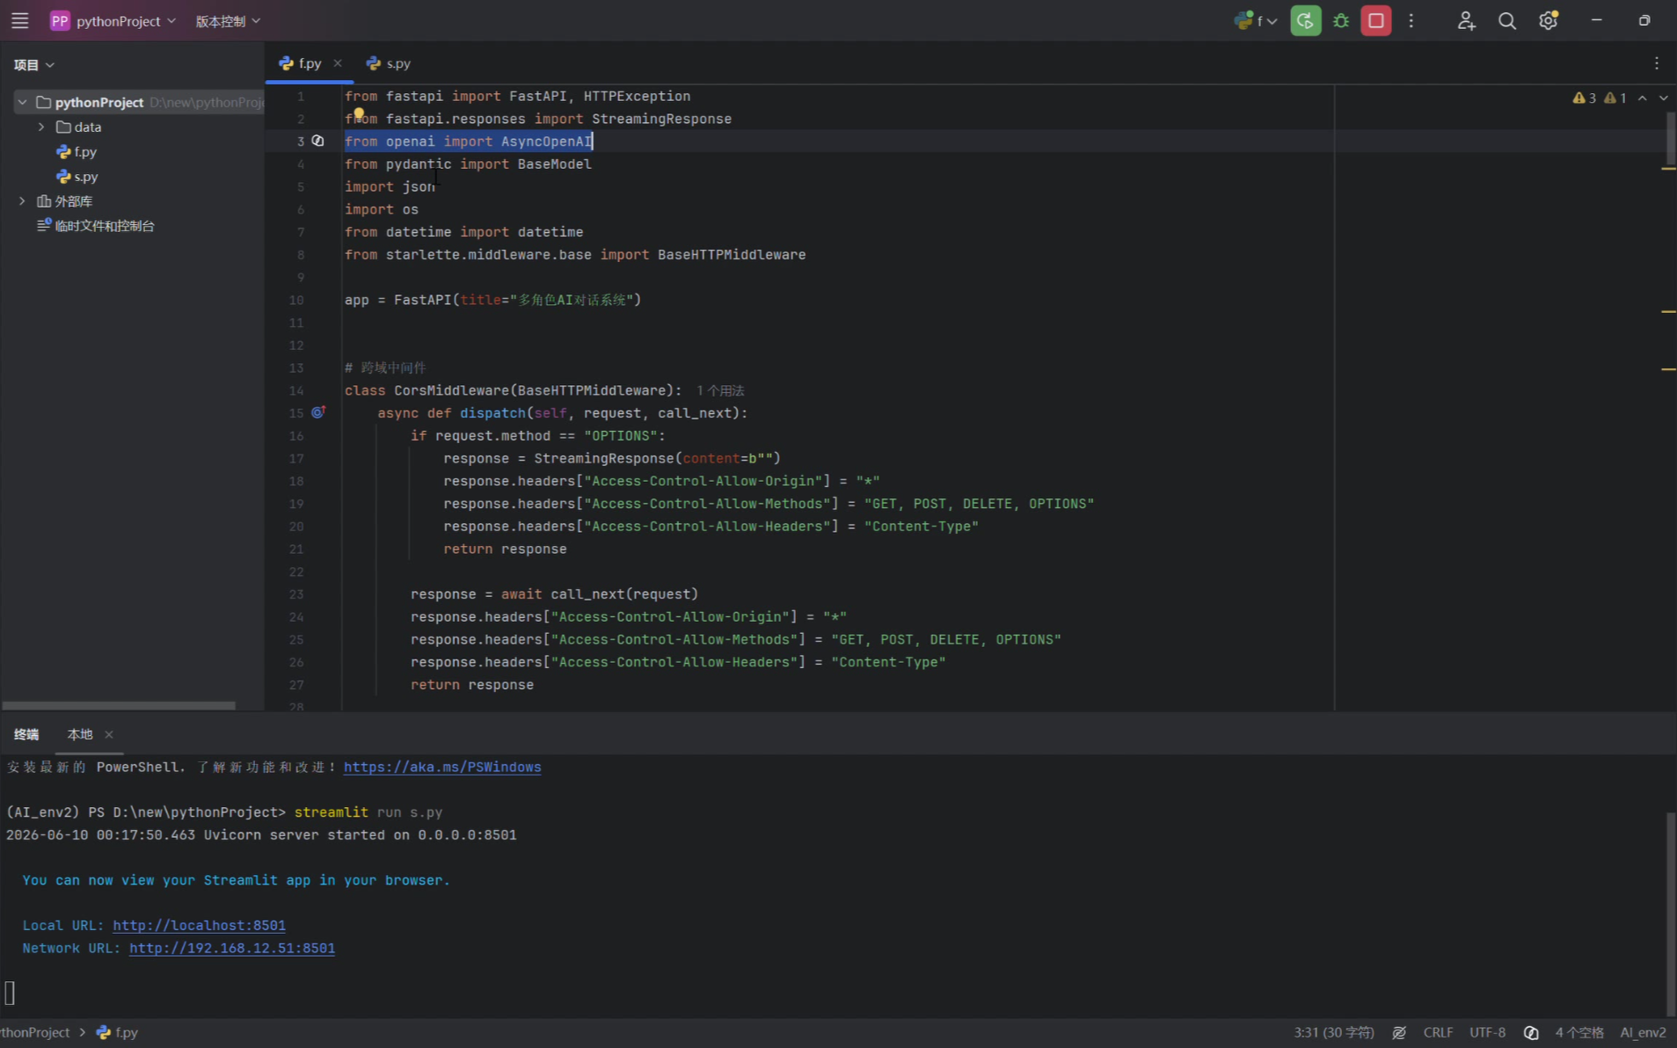1677x1048 pixels.
Task: Go to next highlighted error arrow
Action: [x=1663, y=98]
